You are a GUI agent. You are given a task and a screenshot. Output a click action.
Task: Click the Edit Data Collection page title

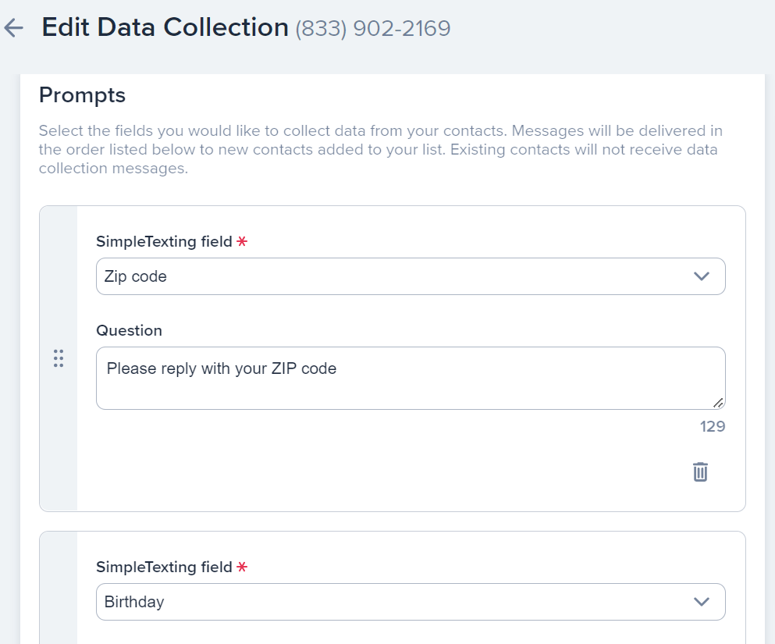coord(165,27)
